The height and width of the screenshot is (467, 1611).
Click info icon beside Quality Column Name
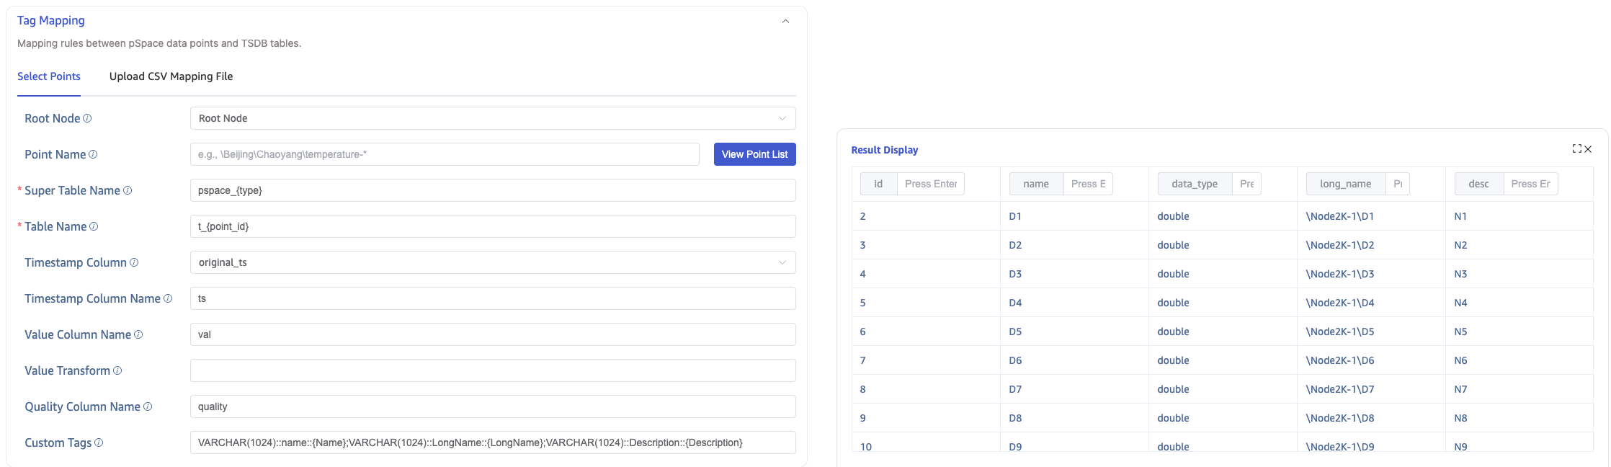148,406
